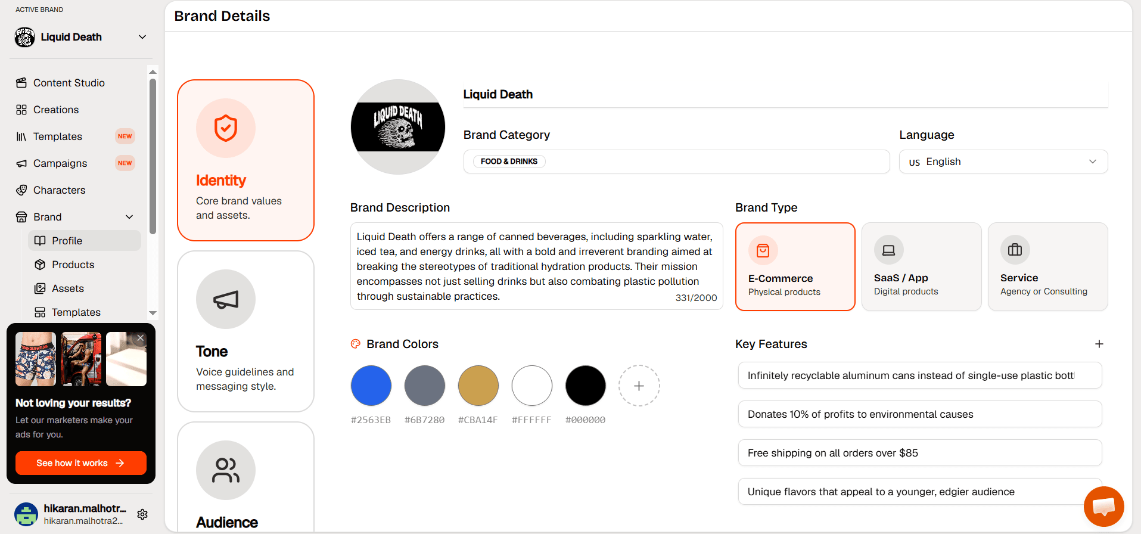This screenshot has width=1141, height=534.
Task: Collapse the Brand sidebar section
Action: click(129, 217)
